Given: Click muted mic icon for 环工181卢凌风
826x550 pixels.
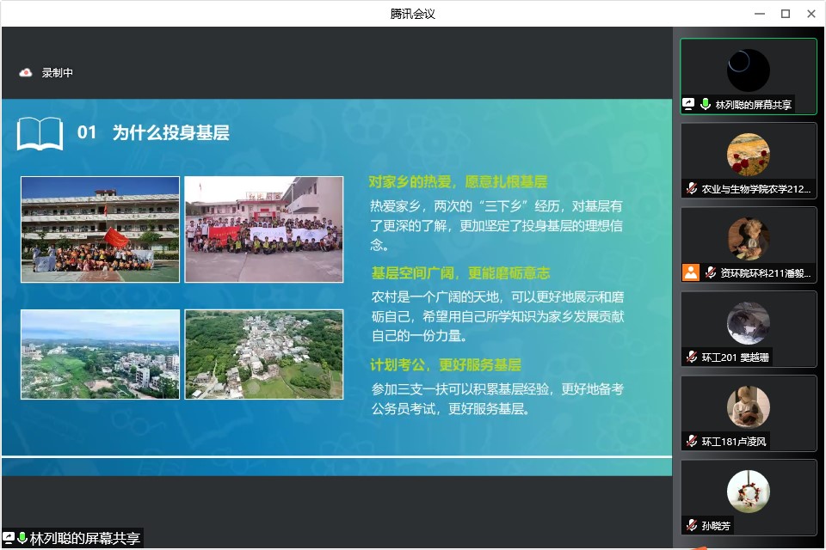Looking at the screenshot, I should tap(692, 441).
